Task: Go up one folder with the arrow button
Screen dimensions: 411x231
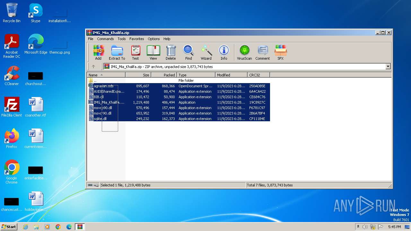Action: click(x=93, y=66)
